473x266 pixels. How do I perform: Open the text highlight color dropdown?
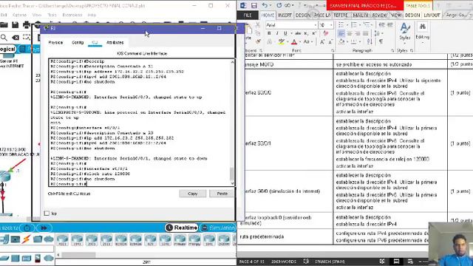(x=287, y=42)
